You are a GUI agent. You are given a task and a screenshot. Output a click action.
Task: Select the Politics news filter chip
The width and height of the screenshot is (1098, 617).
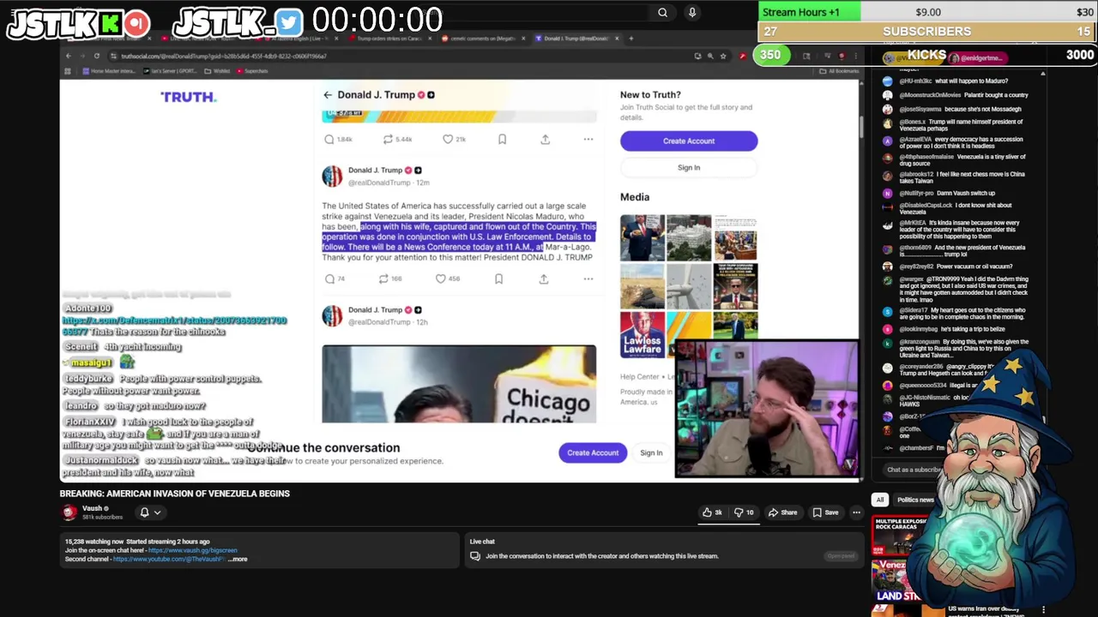[x=915, y=500]
